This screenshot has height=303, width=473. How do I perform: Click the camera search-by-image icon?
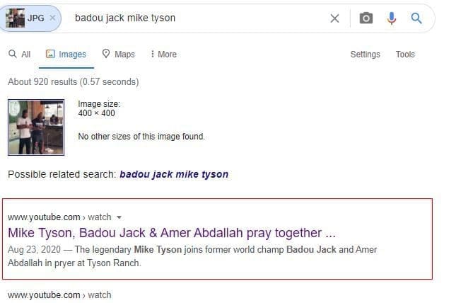[x=366, y=18]
